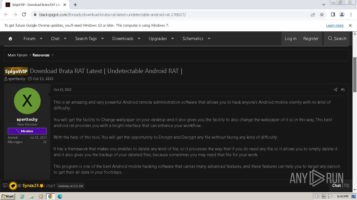This screenshot has width=357, height=200.
Task: Open Search Tags menu link
Action: pyautogui.click(x=86, y=39)
